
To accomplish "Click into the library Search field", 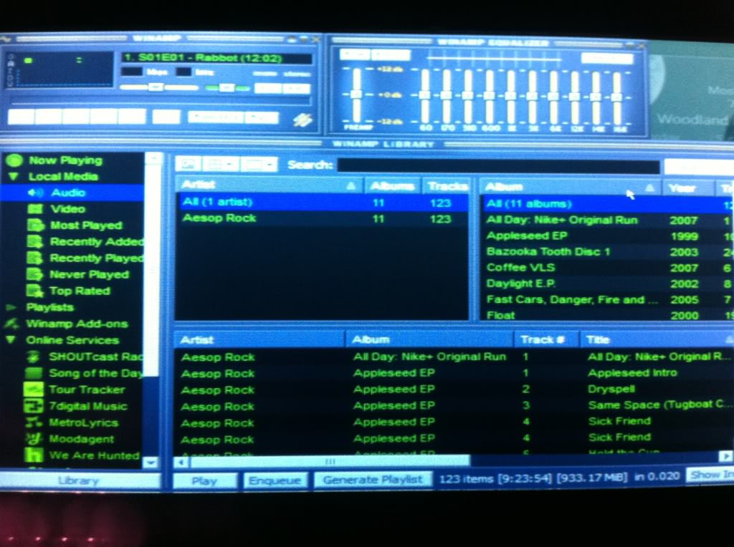I will point(498,166).
